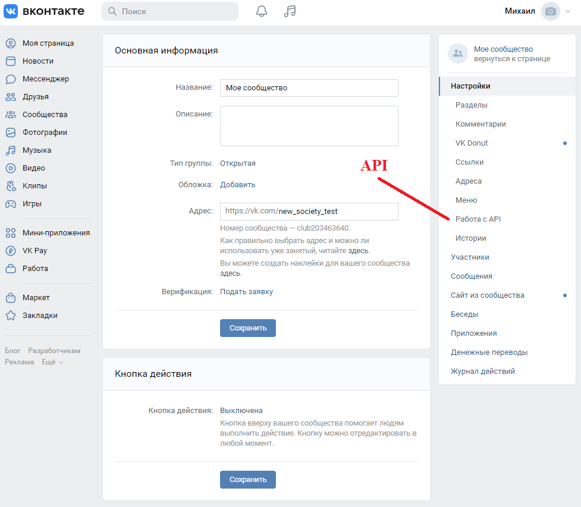Click the Подать заявку verification link
The image size is (581, 507).
pos(246,292)
